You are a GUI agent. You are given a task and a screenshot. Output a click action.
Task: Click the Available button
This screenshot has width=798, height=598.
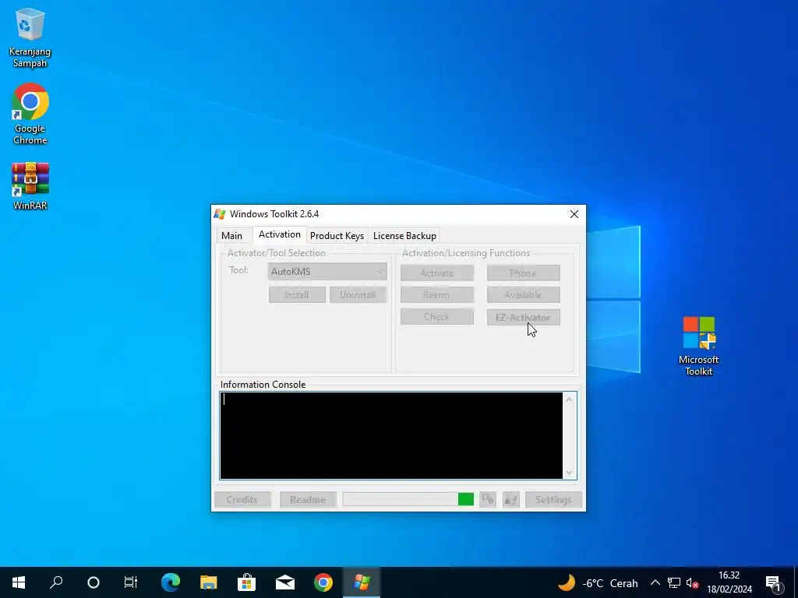(523, 295)
